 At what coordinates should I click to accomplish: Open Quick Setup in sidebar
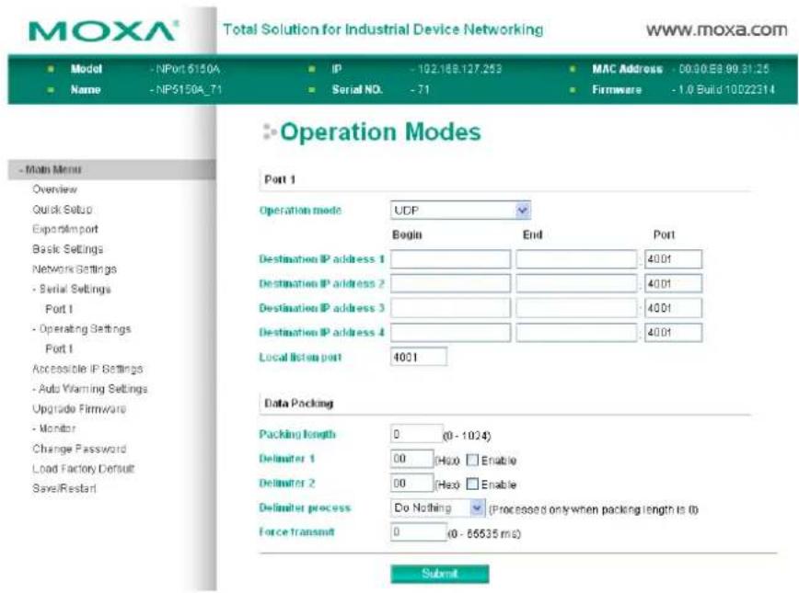[x=63, y=210]
